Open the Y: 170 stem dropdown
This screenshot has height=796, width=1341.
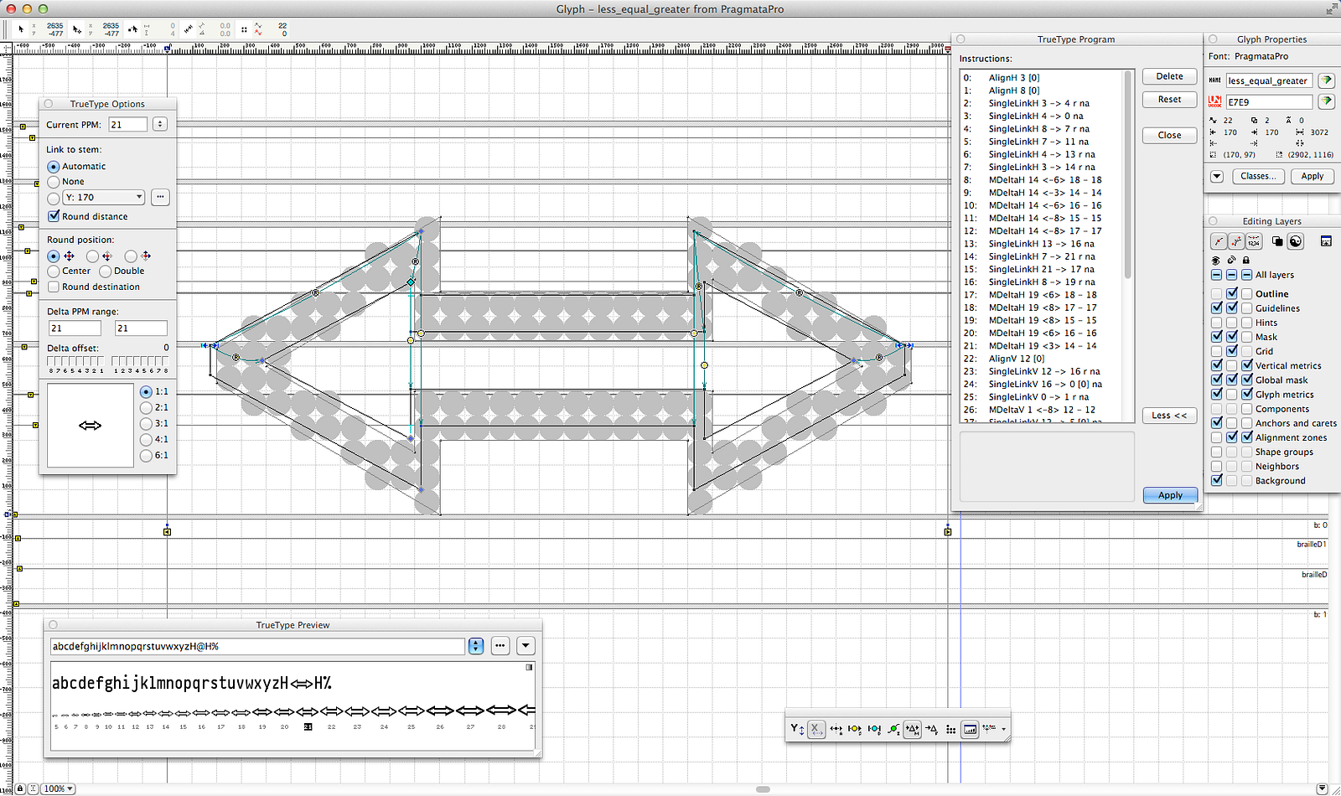pyautogui.click(x=104, y=198)
